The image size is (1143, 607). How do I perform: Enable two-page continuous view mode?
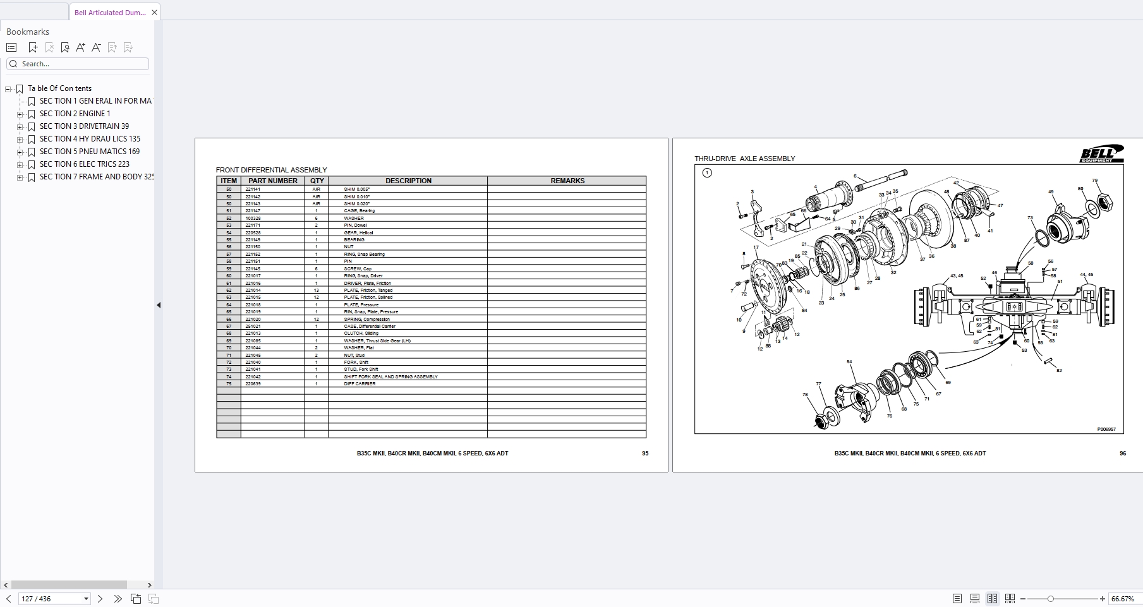[1009, 598]
